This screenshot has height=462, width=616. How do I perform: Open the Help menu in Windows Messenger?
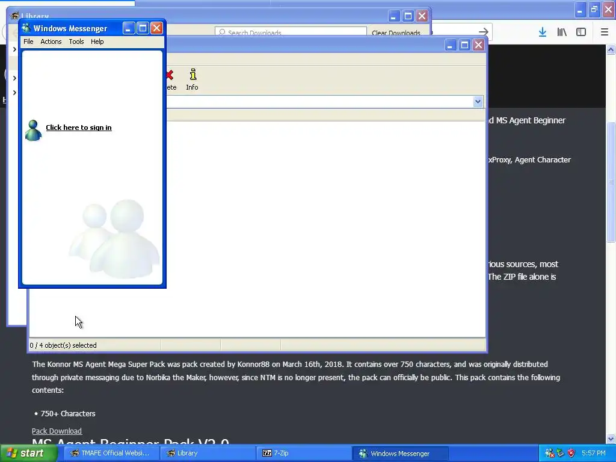97,42
